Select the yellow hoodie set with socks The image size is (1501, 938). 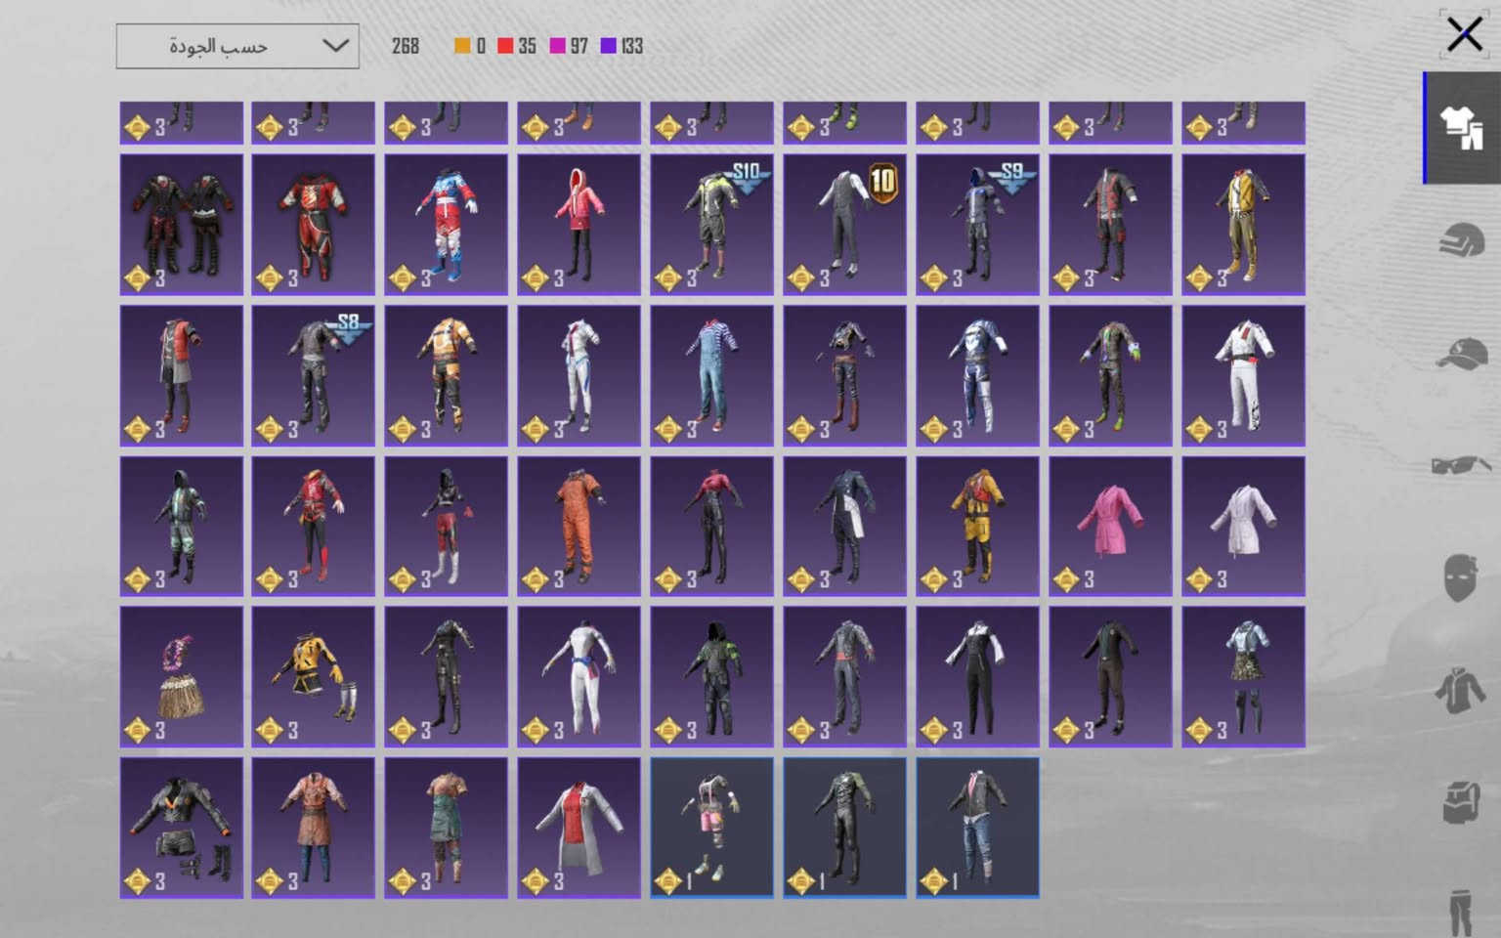(x=313, y=677)
